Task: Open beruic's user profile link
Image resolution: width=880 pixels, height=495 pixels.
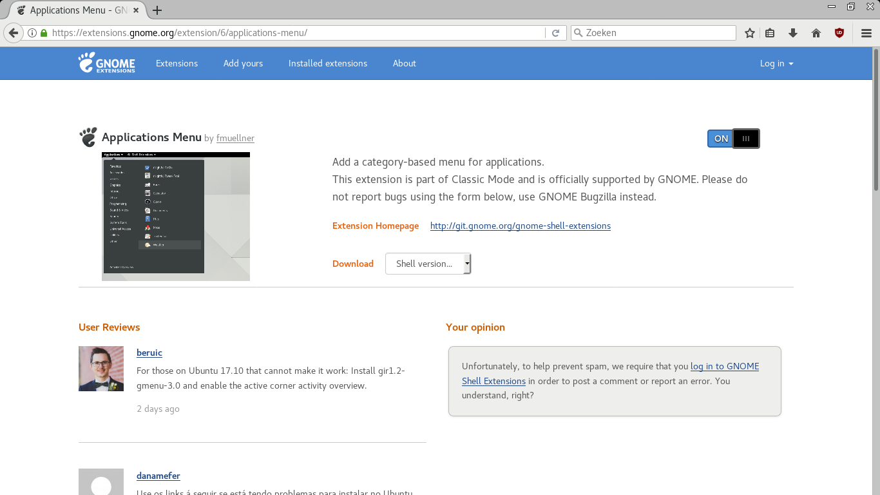Action: [149, 353]
